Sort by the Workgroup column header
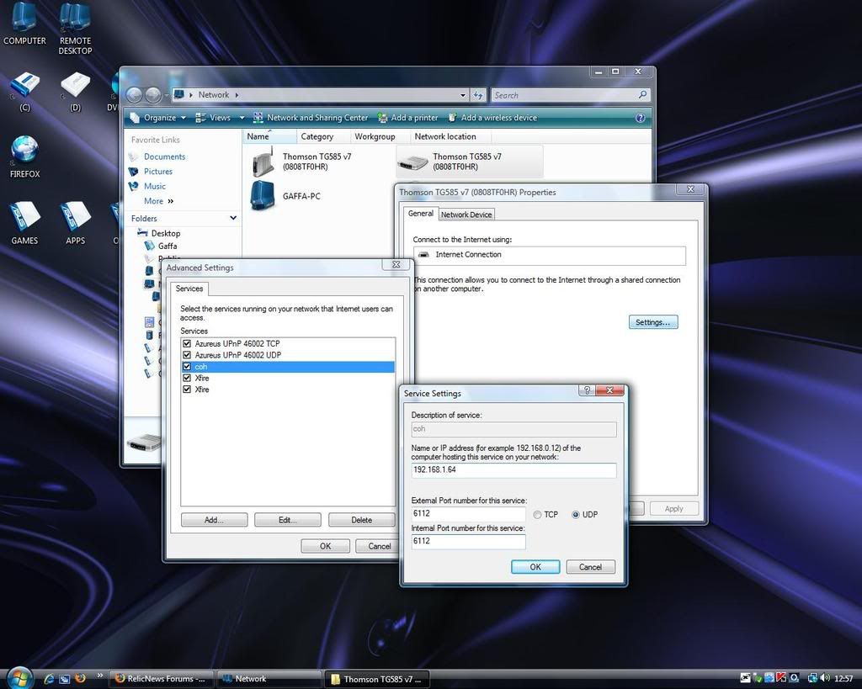Screen dimensions: 862x689 [380, 136]
